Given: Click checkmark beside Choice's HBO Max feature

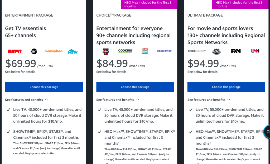Looking at the screenshot, I should point(99,132).
